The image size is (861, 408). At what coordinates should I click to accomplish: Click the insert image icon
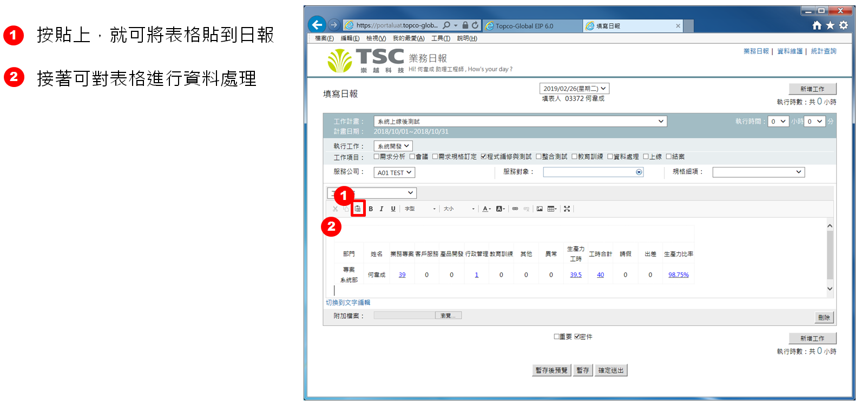(540, 209)
